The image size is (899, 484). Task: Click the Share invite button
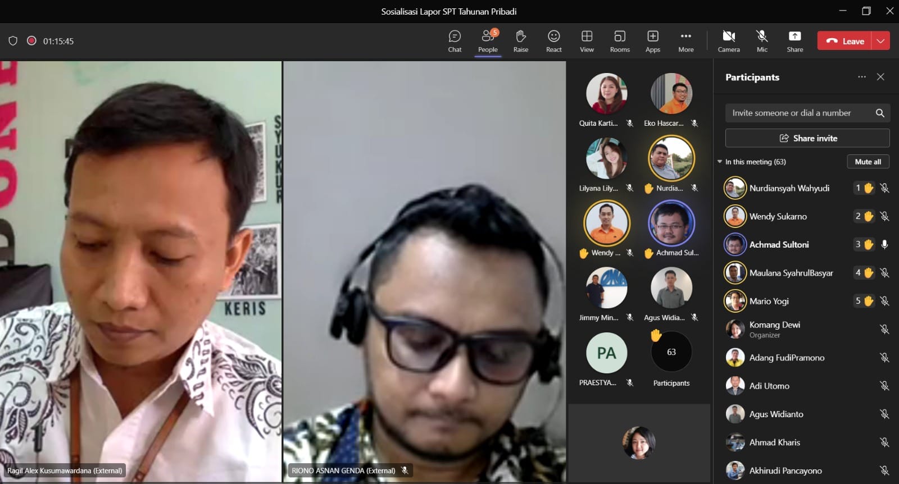click(x=807, y=138)
